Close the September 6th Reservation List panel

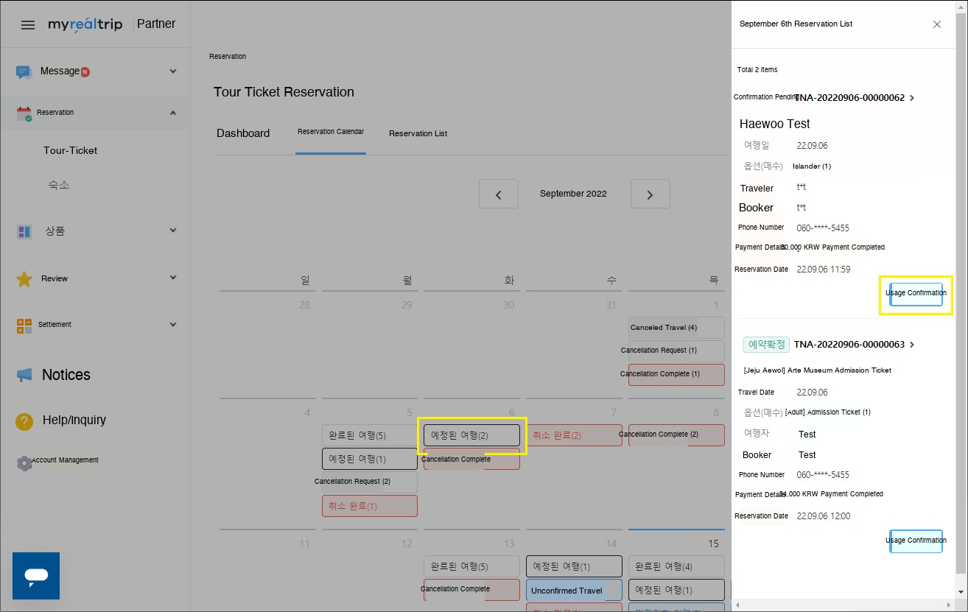(936, 24)
